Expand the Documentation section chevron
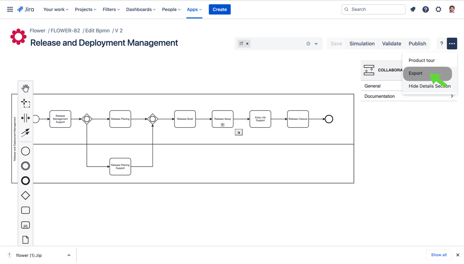 452,96
